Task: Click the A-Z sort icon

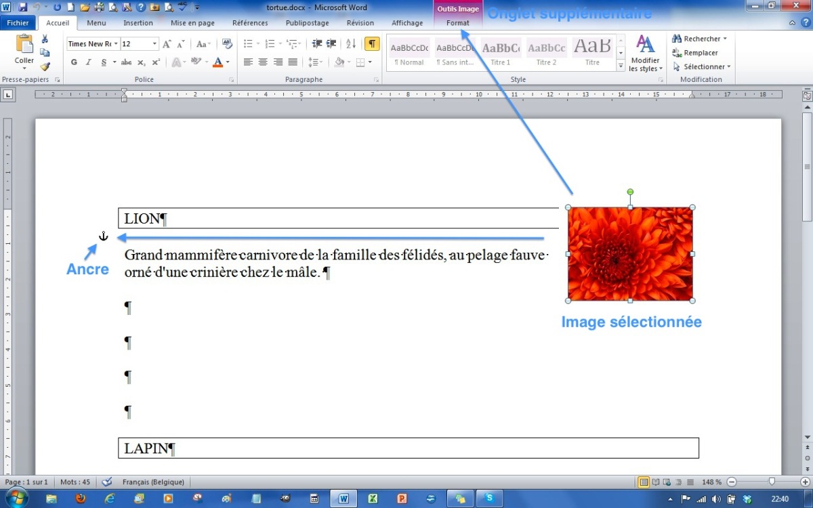Action: [x=351, y=44]
